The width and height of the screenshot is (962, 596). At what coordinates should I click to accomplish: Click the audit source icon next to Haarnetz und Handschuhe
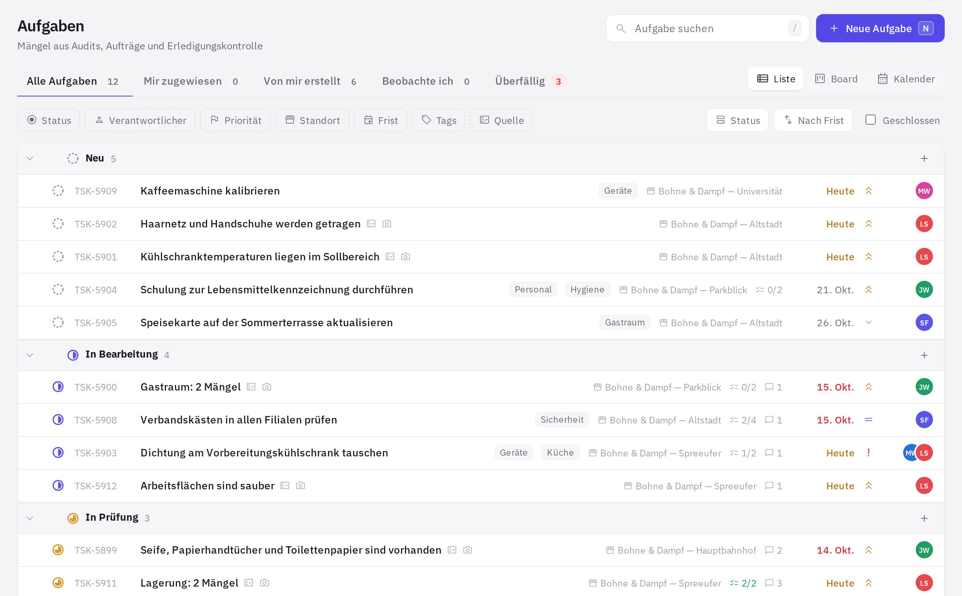click(x=371, y=223)
